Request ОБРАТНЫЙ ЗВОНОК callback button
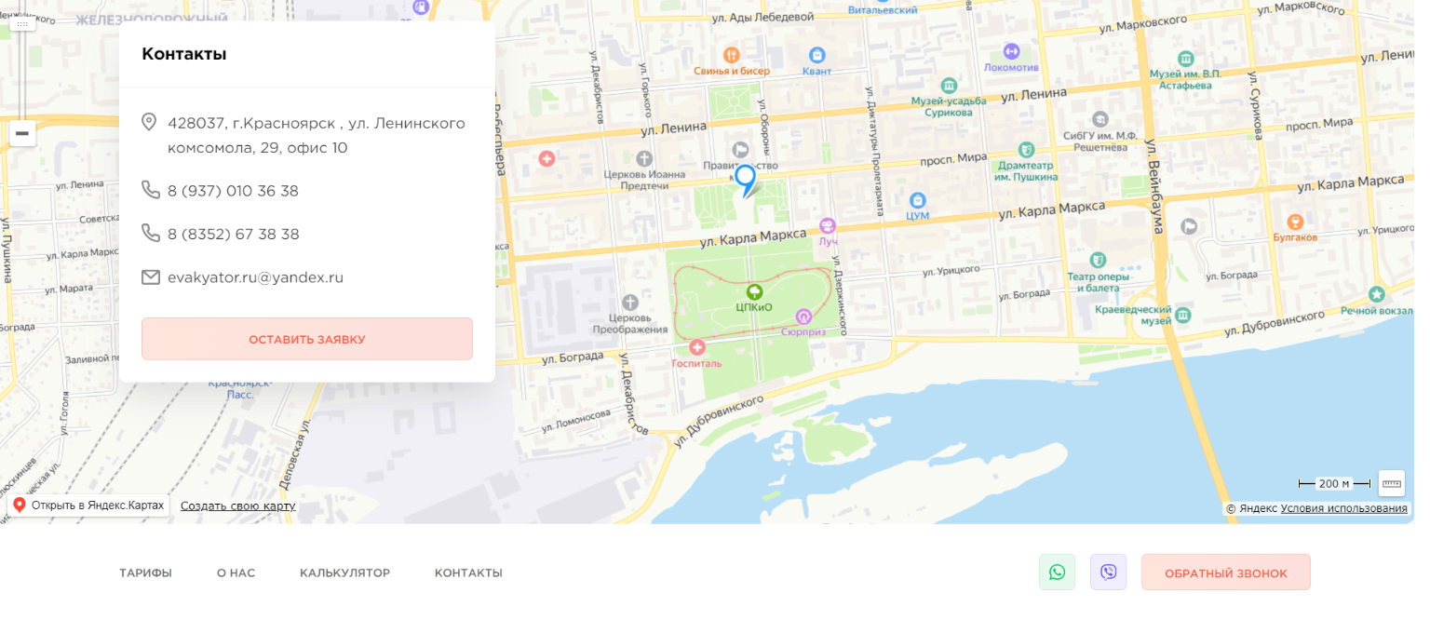Image resolution: width=1430 pixels, height=620 pixels. pyautogui.click(x=1226, y=573)
